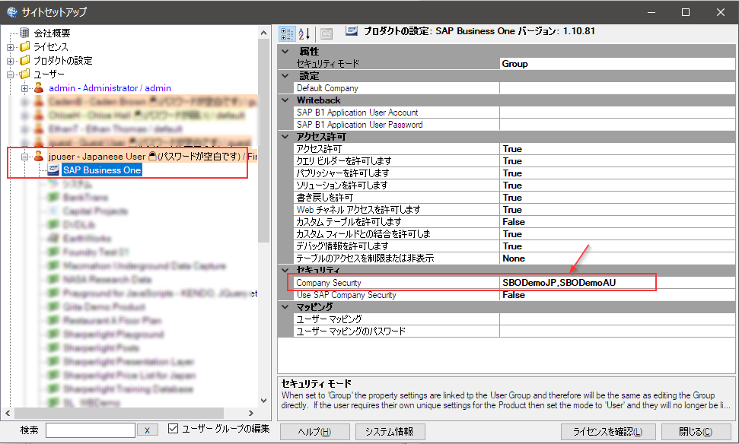Click SAP B1 Application User Password value

point(617,125)
